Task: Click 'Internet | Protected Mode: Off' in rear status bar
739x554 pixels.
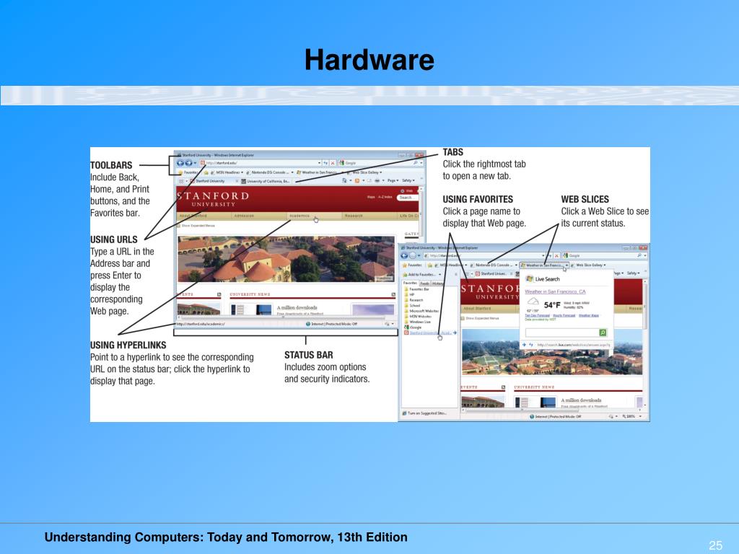Action: pos(331,324)
